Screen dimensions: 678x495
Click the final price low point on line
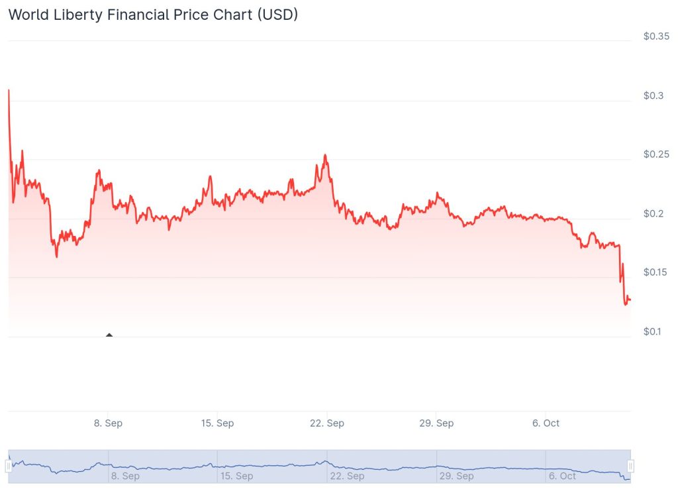[x=626, y=305]
